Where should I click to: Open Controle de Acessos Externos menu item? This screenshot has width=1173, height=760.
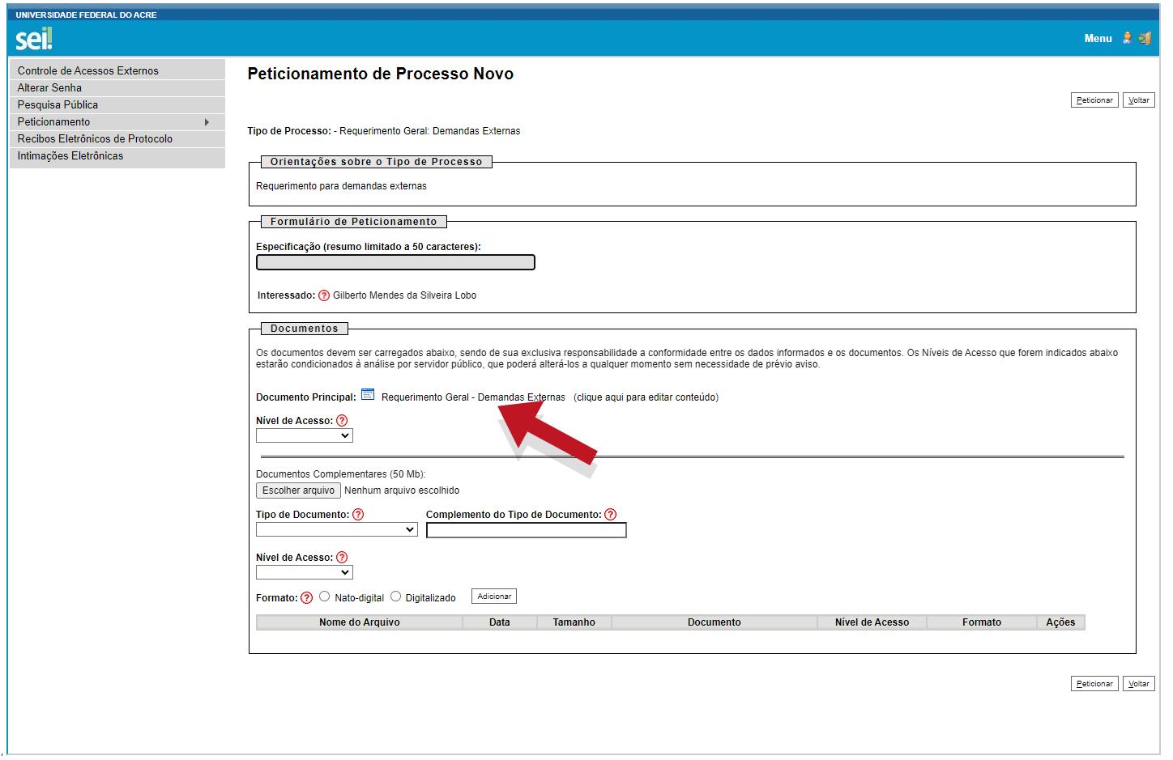click(x=88, y=71)
